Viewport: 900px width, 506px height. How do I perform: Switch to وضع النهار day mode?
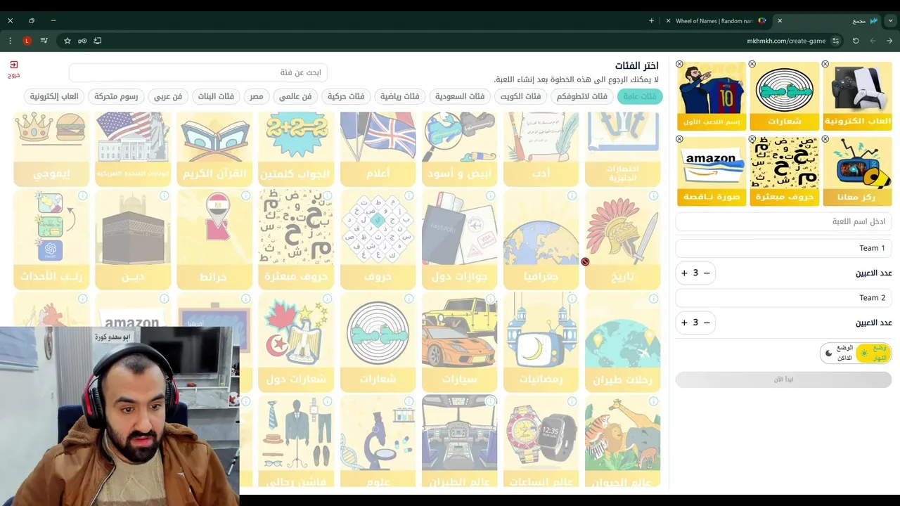(x=873, y=353)
